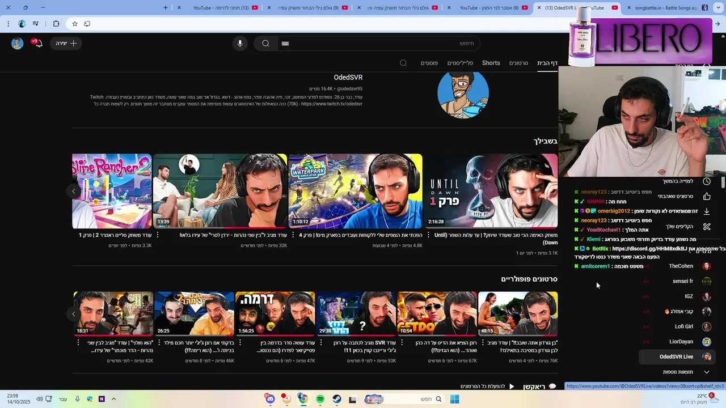Open הקליפים שלך scissors icon in sidebar
The height and width of the screenshot is (408, 726).
(x=707, y=227)
